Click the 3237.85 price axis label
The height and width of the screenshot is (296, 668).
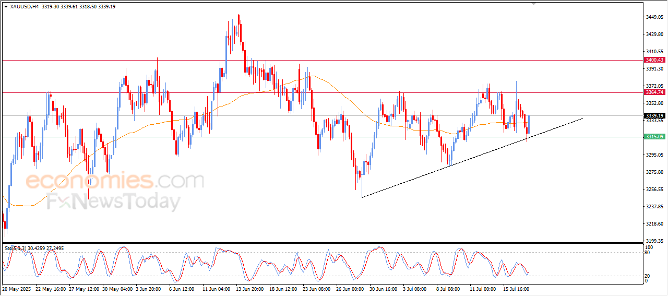click(654, 207)
